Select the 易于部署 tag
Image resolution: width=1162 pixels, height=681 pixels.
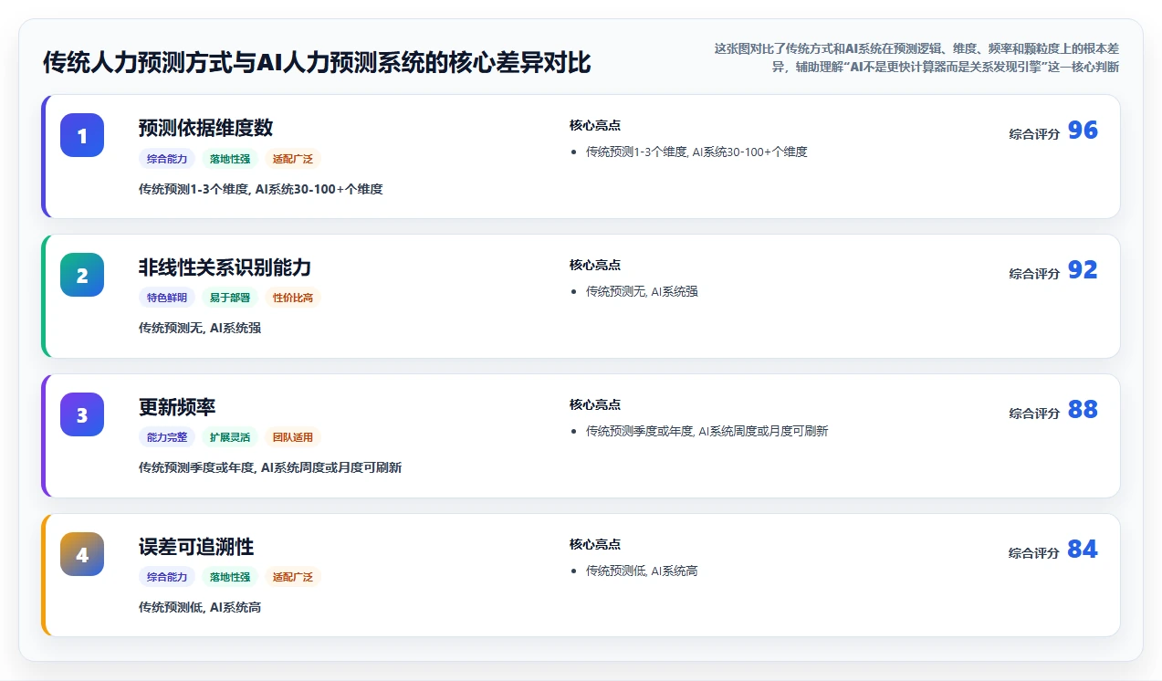click(230, 298)
